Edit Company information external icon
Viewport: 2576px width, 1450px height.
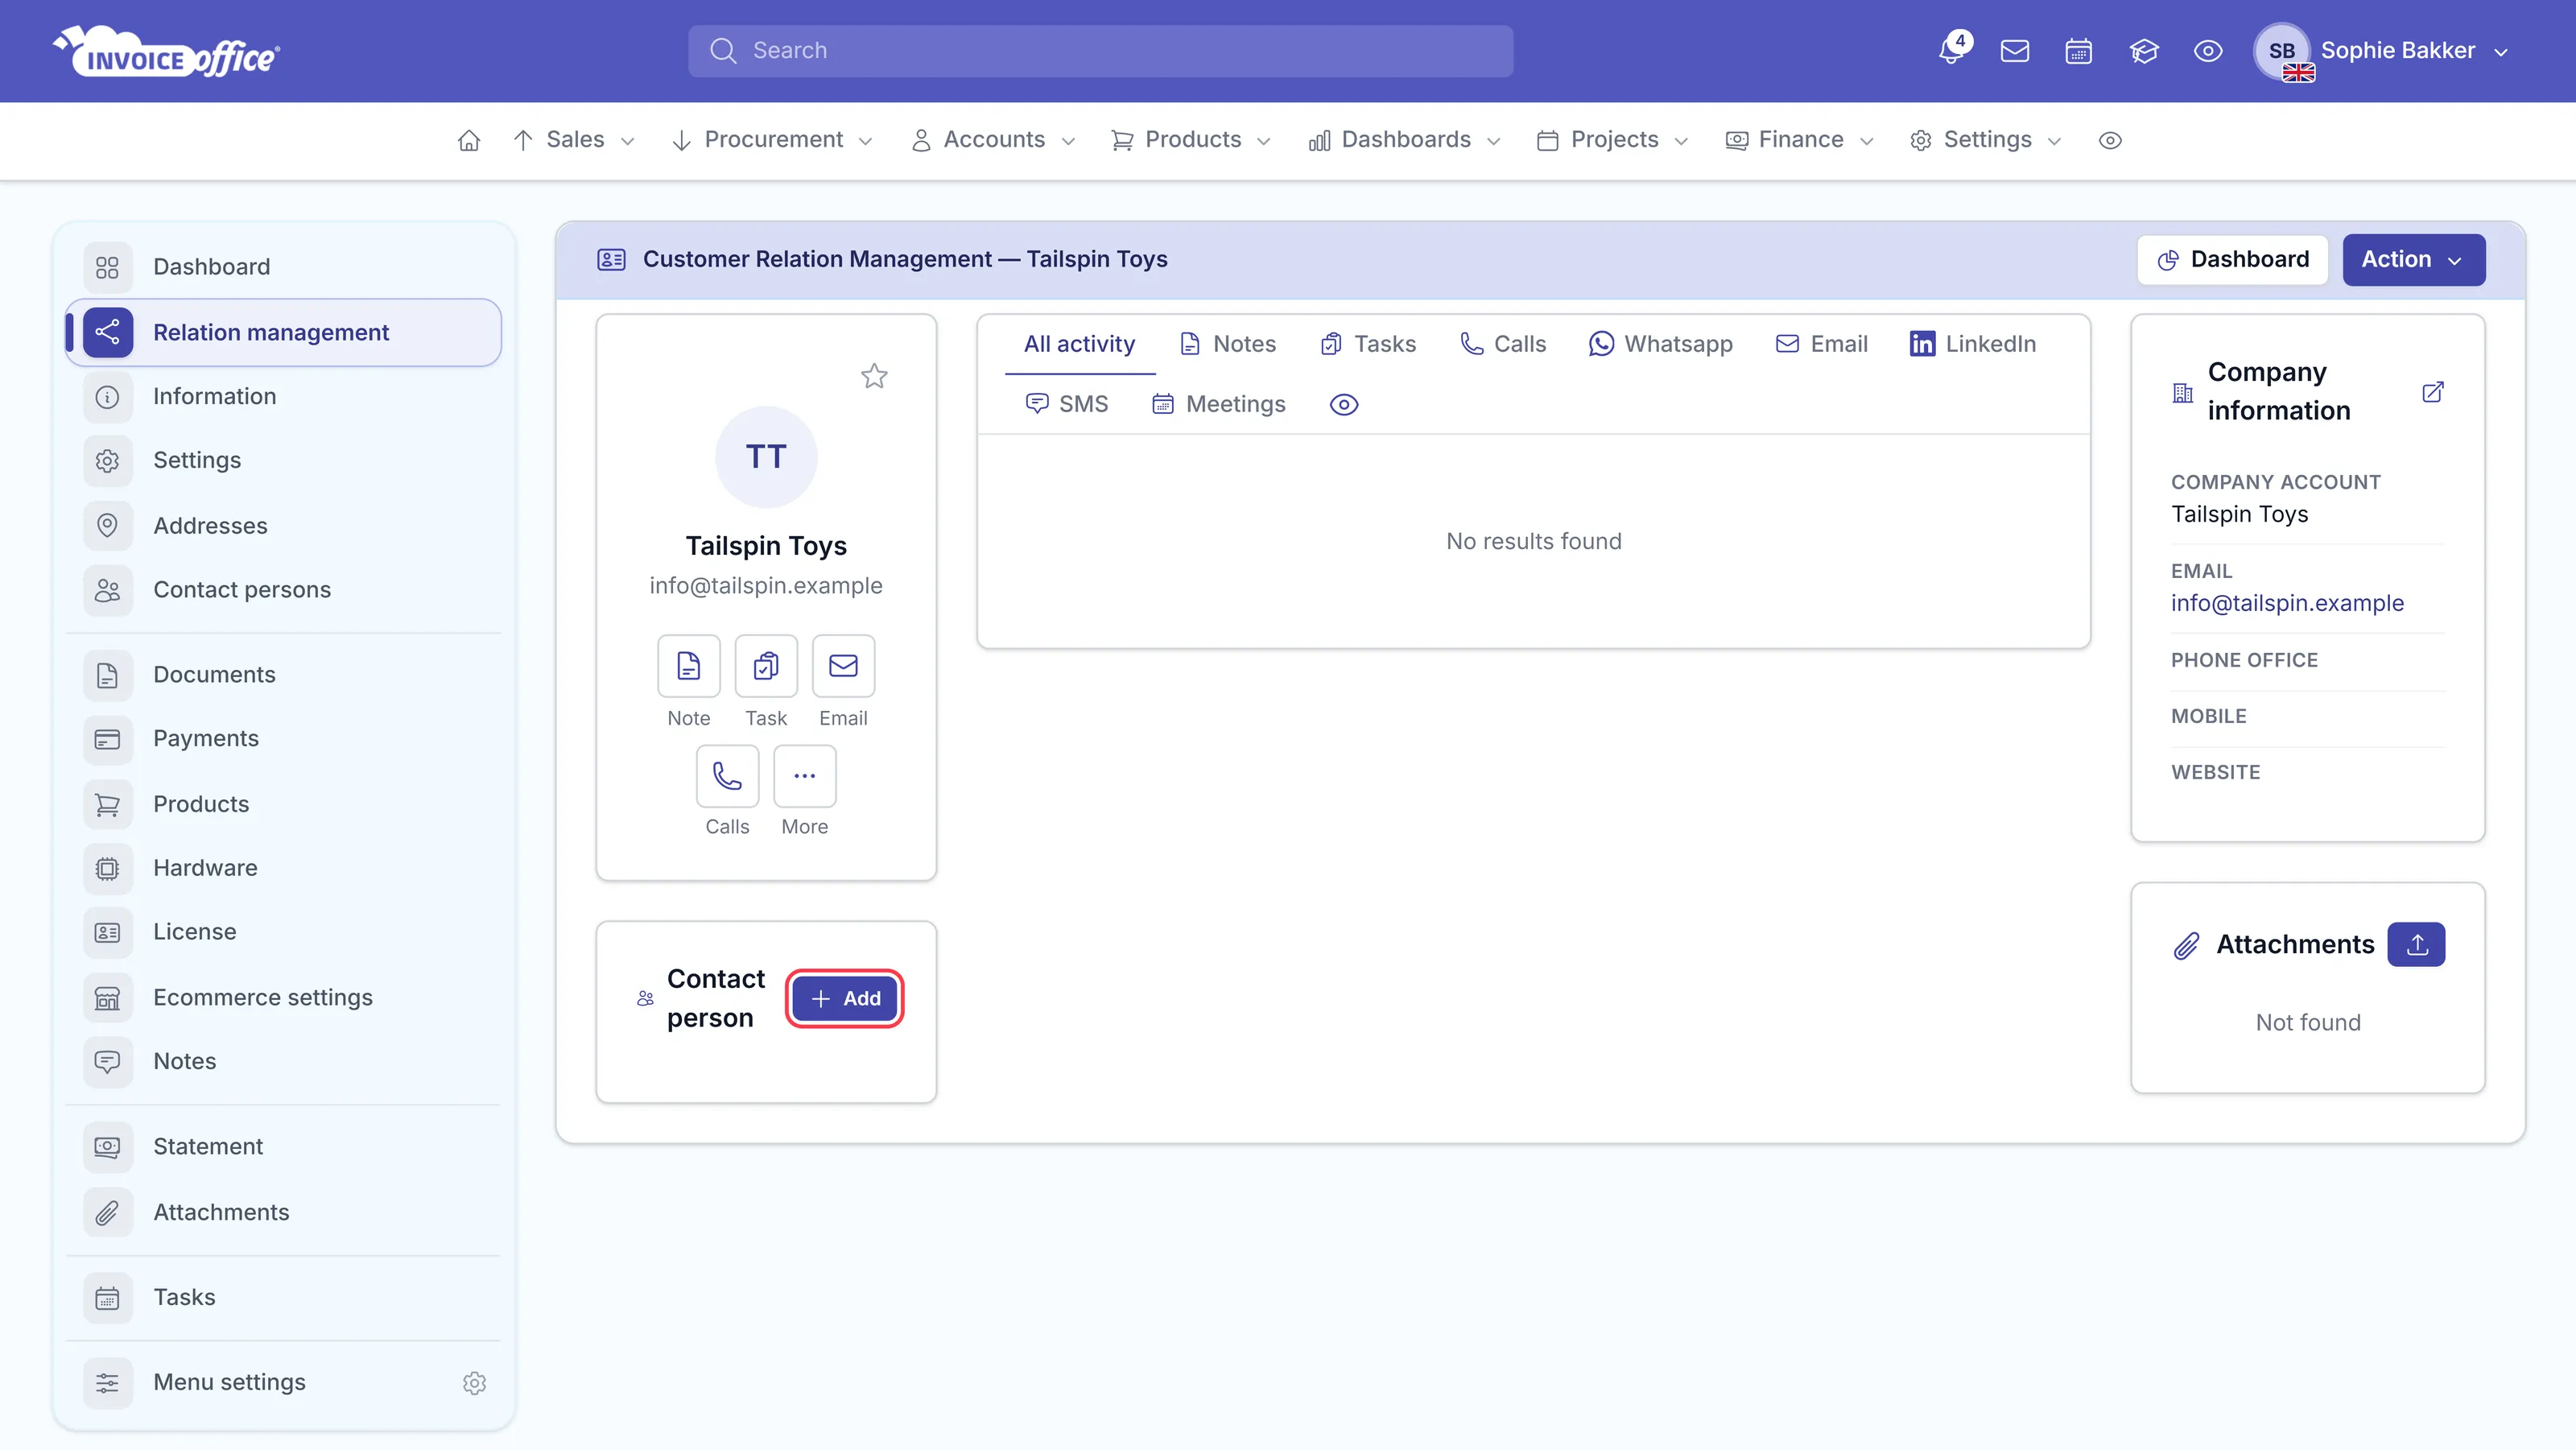(x=2432, y=391)
